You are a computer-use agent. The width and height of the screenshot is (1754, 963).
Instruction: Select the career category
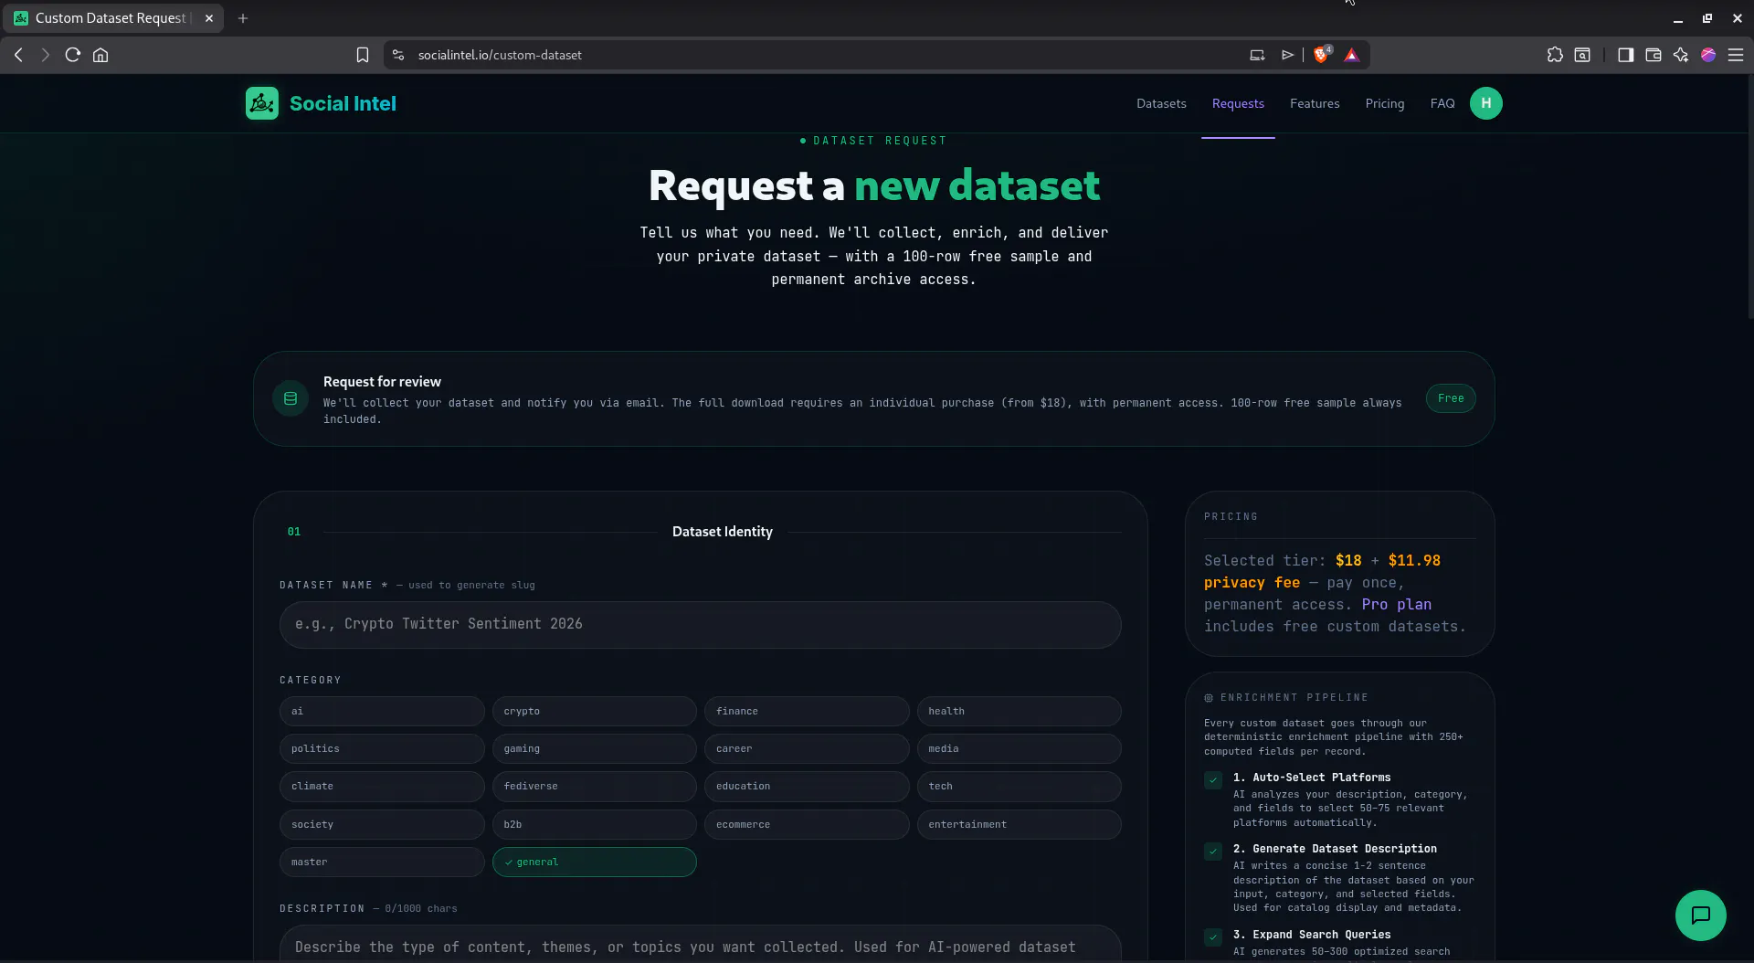coord(807,748)
